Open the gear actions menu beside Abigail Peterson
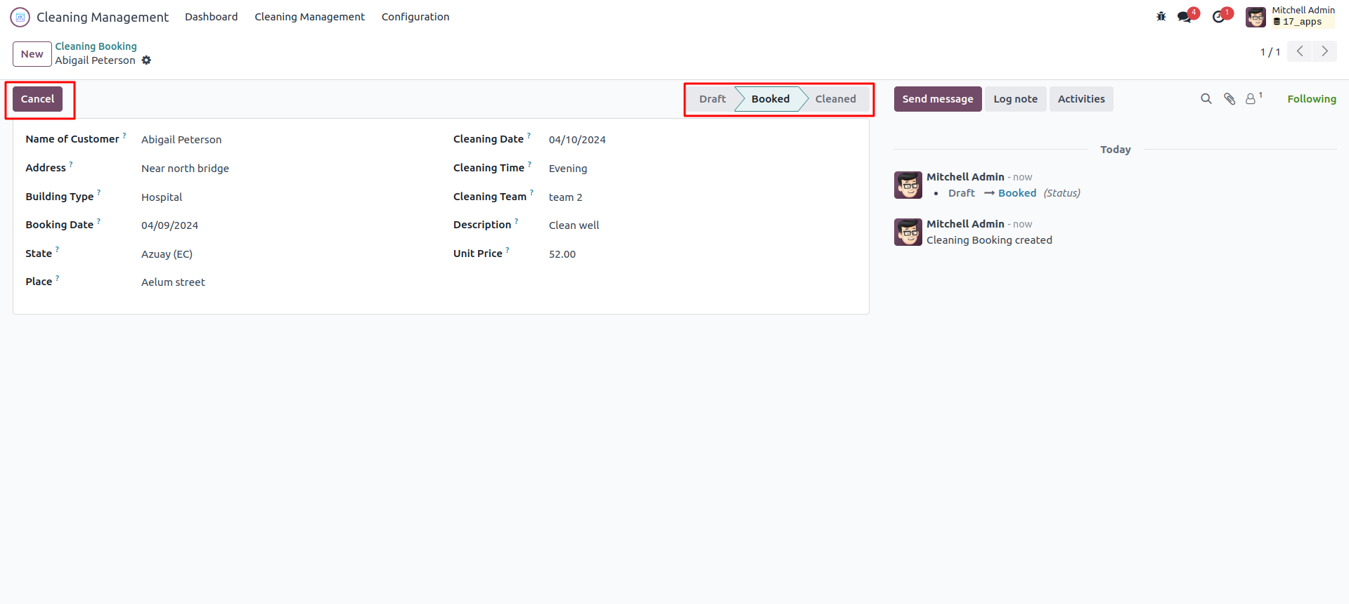Image resolution: width=1349 pixels, height=604 pixels. click(146, 60)
